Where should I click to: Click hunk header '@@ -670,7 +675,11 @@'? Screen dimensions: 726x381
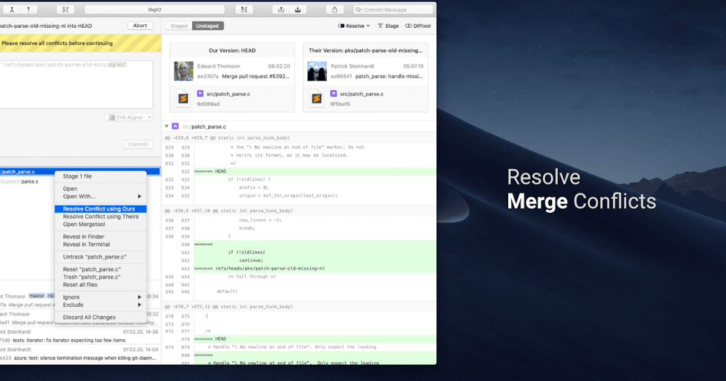[299, 307]
